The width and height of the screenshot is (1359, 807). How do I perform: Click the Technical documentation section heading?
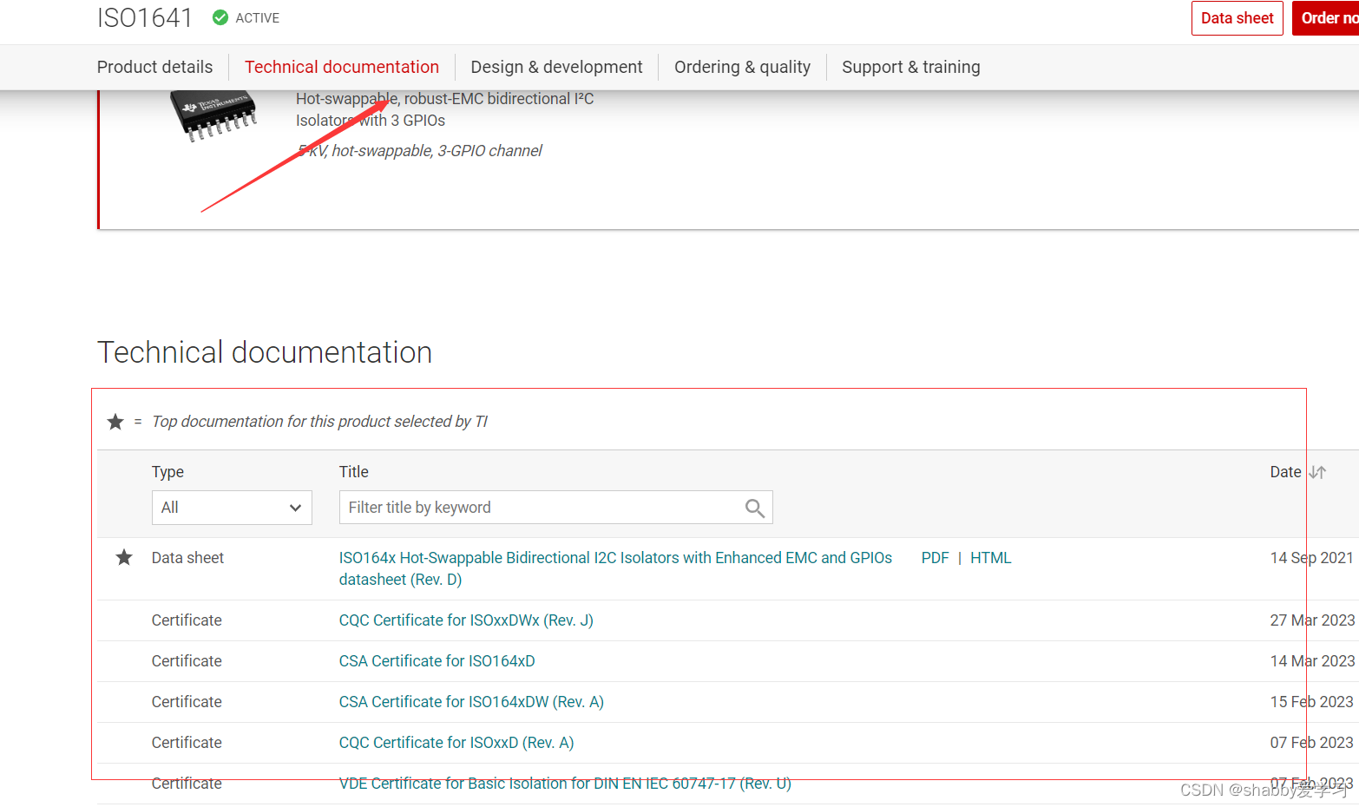pos(265,352)
